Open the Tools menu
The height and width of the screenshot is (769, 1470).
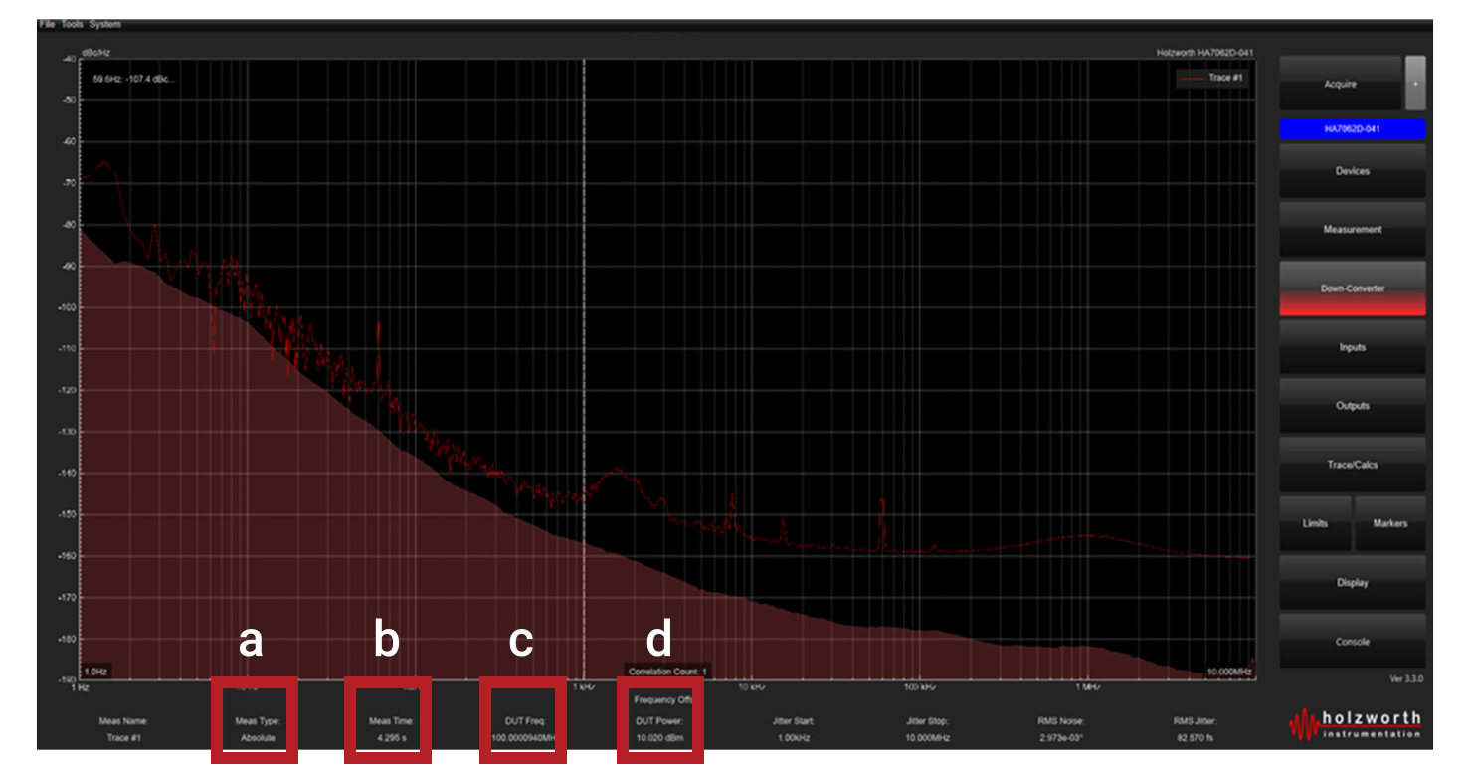click(x=71, y=23)
